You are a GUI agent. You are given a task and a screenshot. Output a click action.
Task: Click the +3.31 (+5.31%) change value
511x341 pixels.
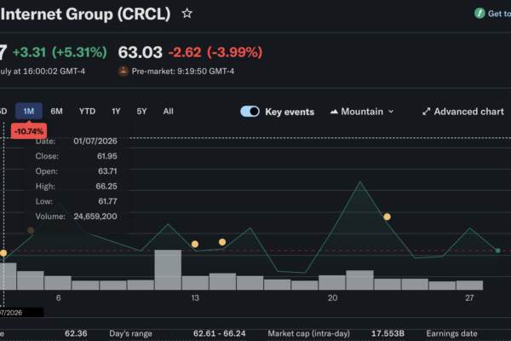click(60, 52)
